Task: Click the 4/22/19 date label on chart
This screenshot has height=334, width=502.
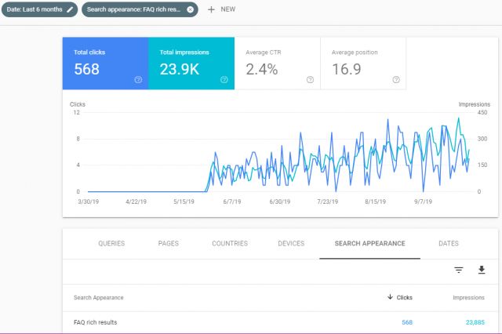Action: click(136, 201)
